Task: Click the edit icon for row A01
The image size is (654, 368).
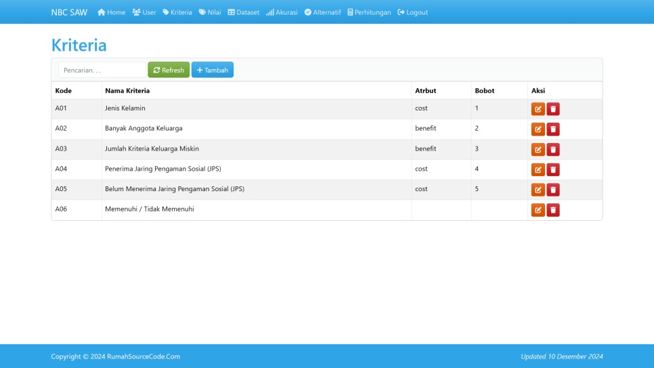Action: tap(538, 109)
